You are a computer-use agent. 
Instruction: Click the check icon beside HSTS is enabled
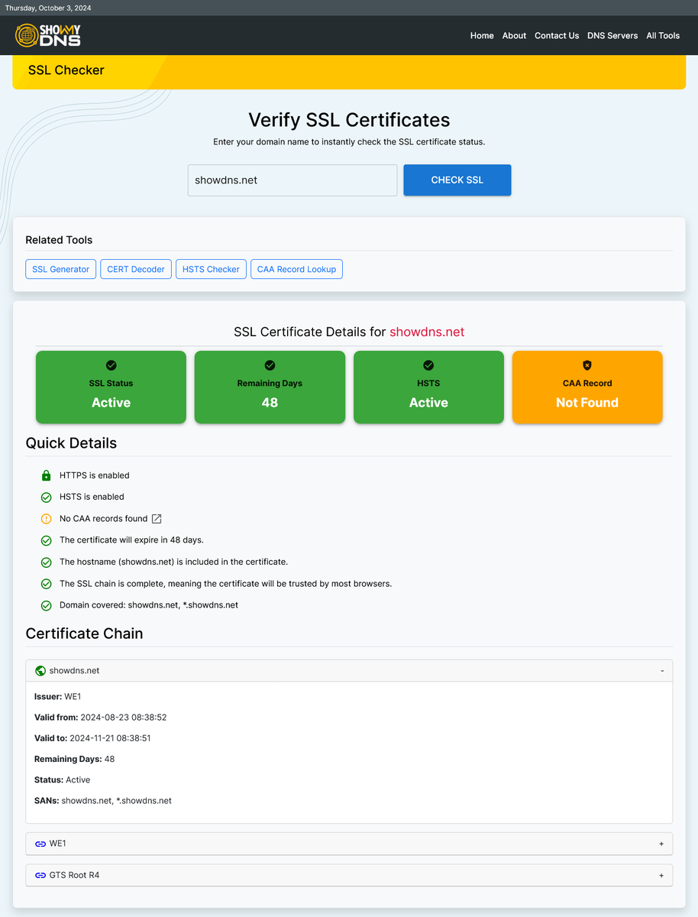coord(46,497)
